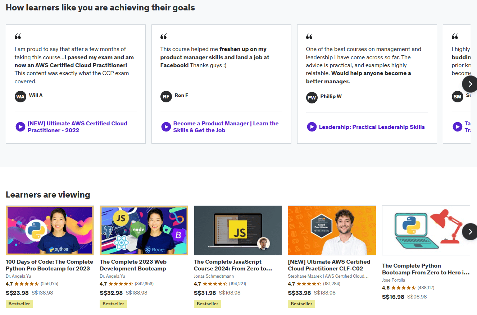Click the S$33.98 price
477x315 pixels.
[299, 293]
